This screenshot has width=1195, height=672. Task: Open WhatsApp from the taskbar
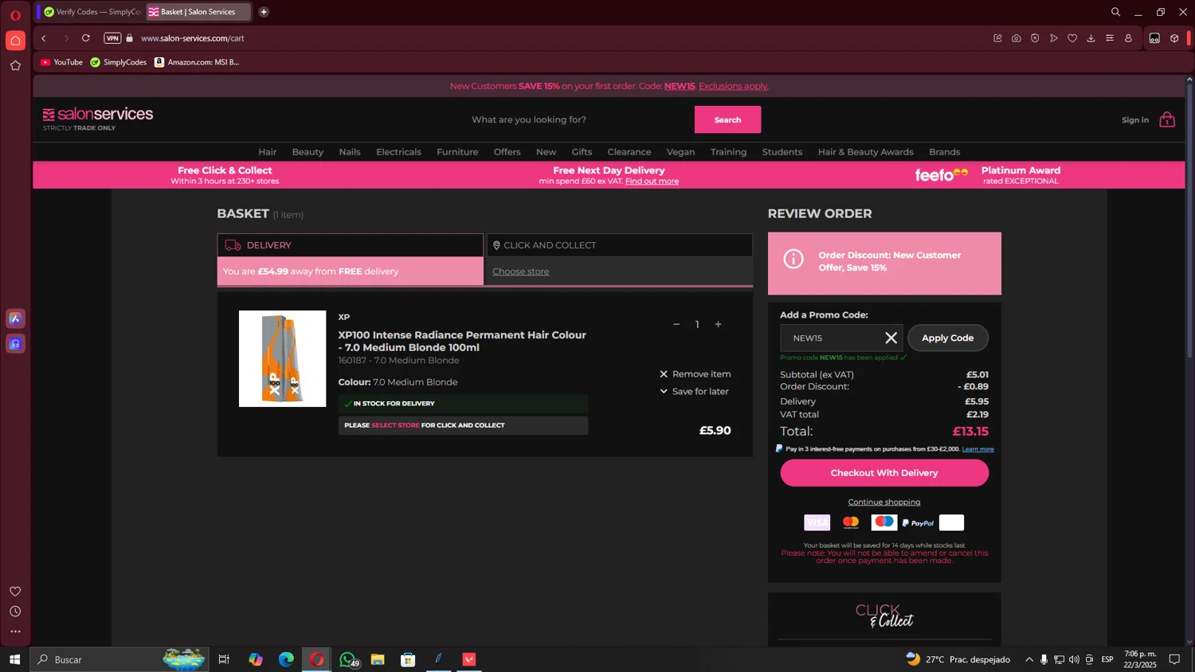pos(347,659)
